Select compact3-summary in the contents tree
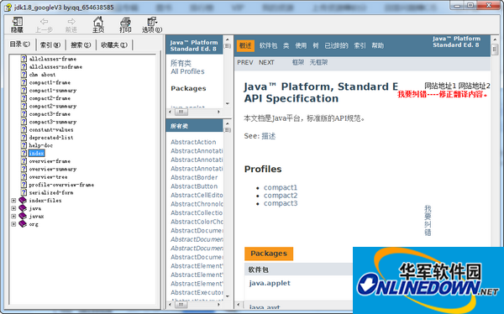 [53, 122]
